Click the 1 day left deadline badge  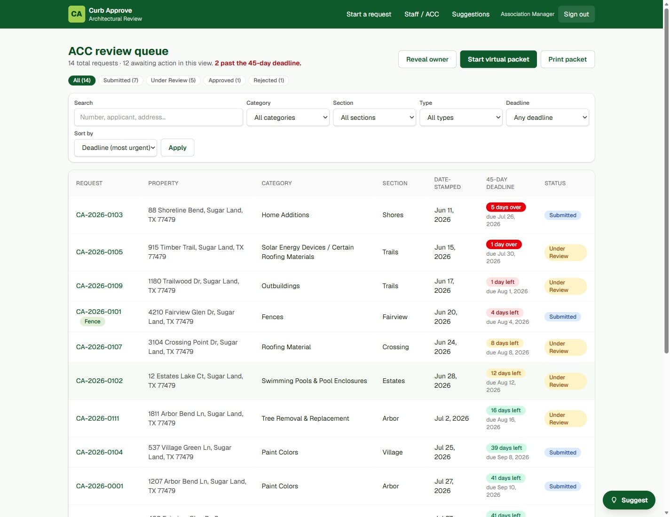pos(502,282)
